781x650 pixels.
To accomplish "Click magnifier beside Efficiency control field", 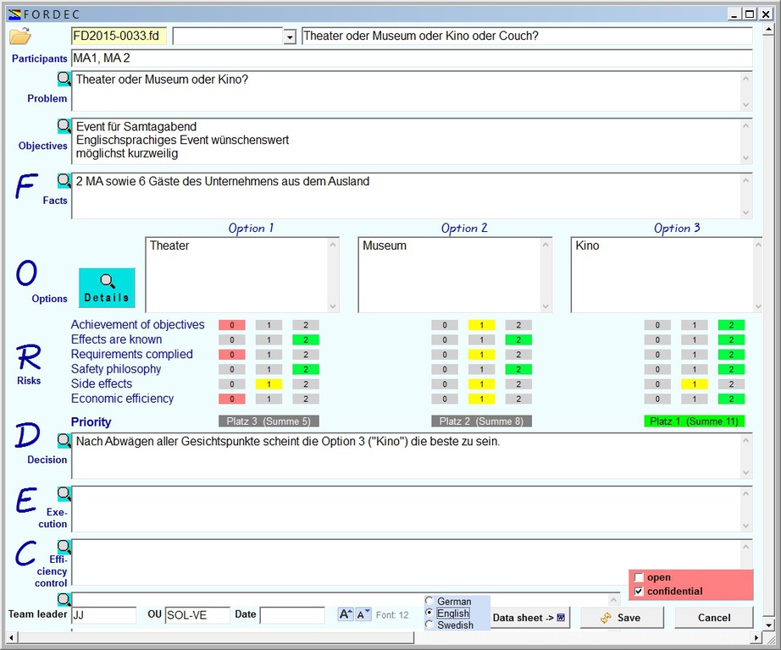I will [x=64, y=547].
